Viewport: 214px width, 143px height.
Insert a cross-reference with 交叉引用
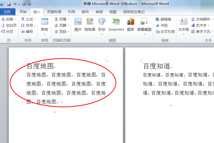(165, 31)
